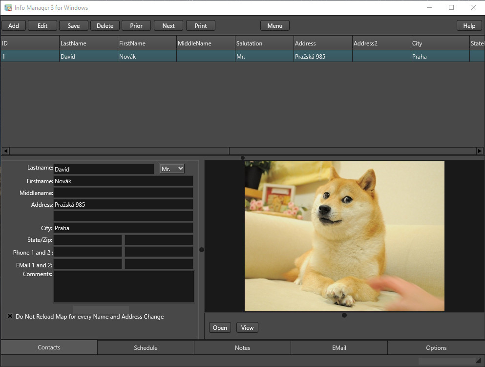Click the Phone 1 input field
The image size is (485, 367).
click(x=88, y=252)
